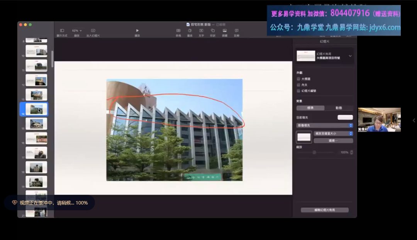
Task: Open the Chart (圖表) toolbar icon
Action: click(x=190, y=30)
